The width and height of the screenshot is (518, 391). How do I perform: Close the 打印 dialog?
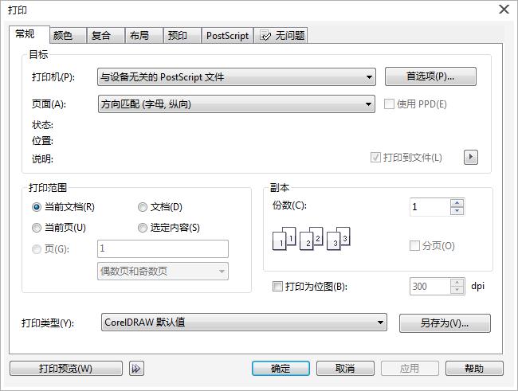[x=504, y=9]
